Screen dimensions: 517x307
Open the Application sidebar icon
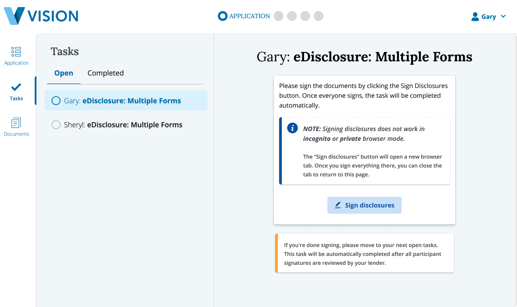(16, 52)
